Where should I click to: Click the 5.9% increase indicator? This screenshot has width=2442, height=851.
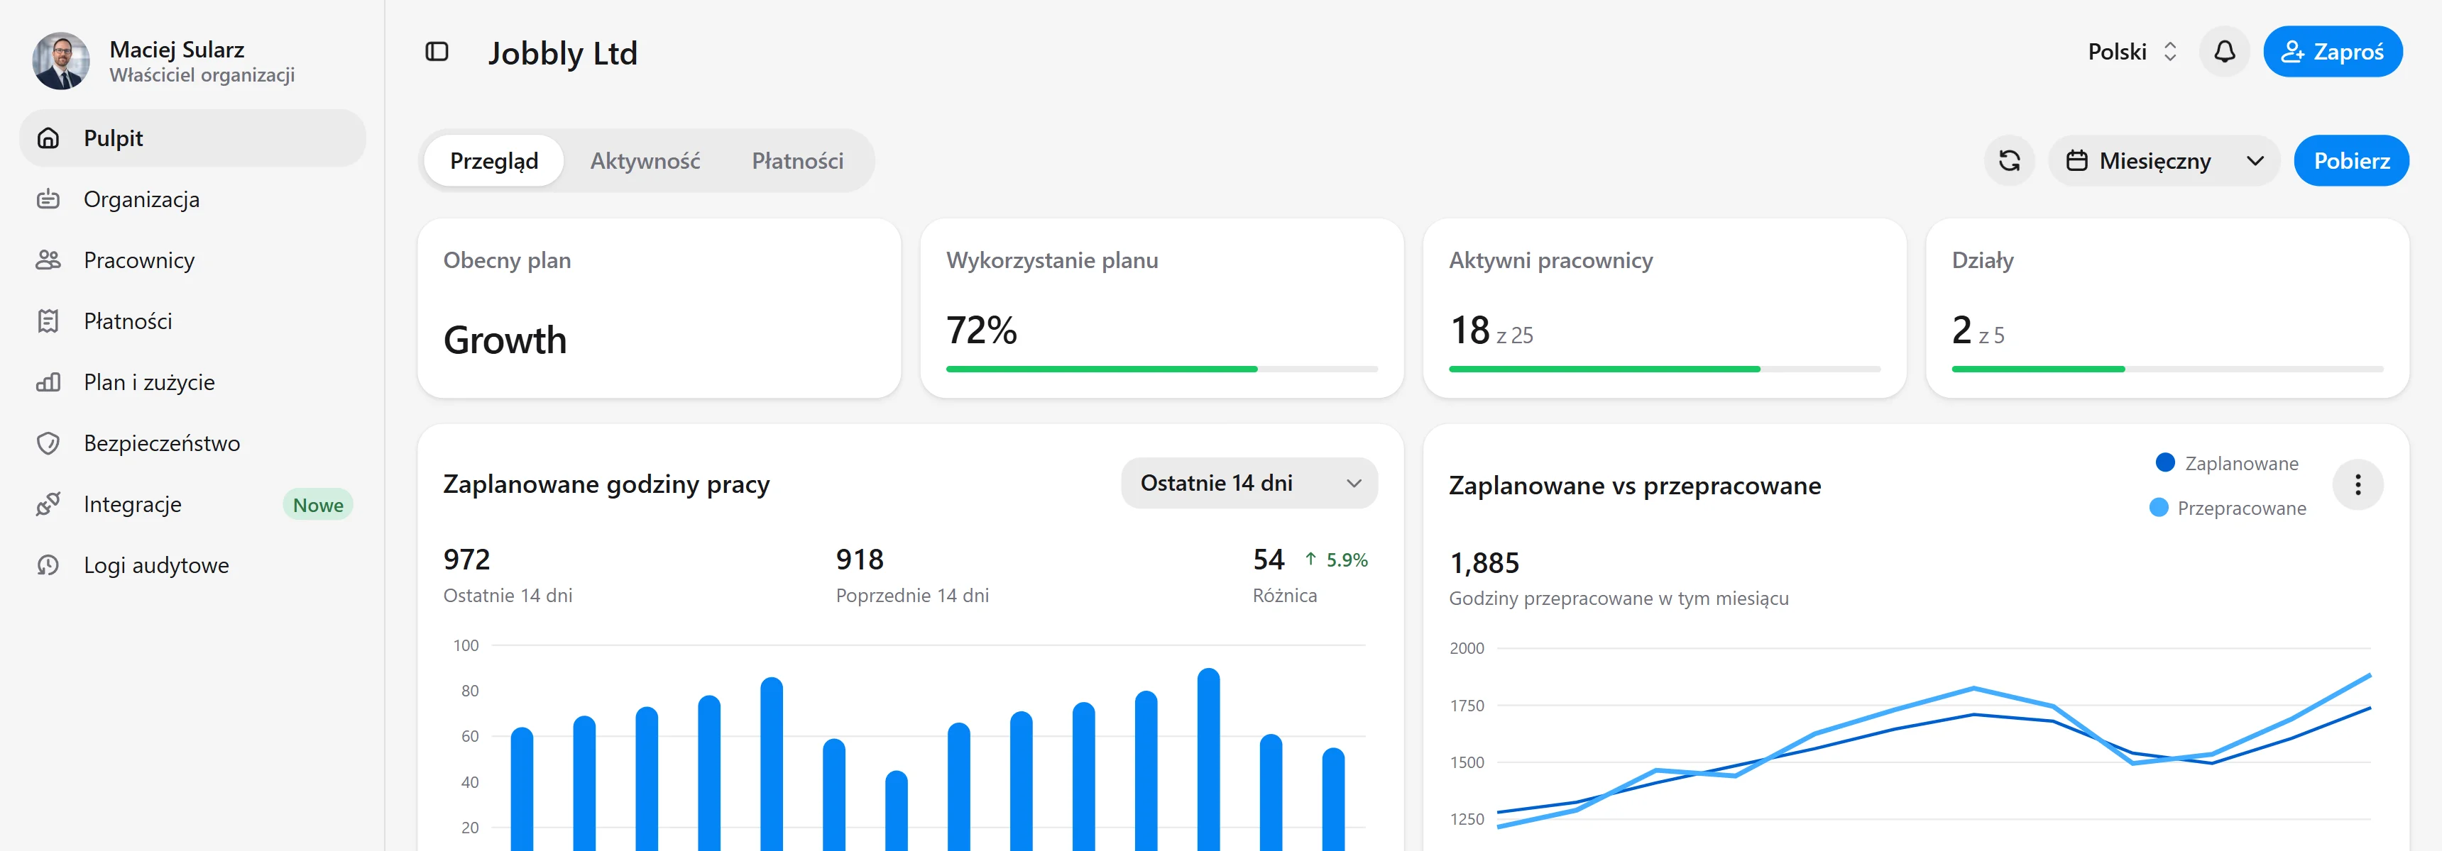[1337, 560]
